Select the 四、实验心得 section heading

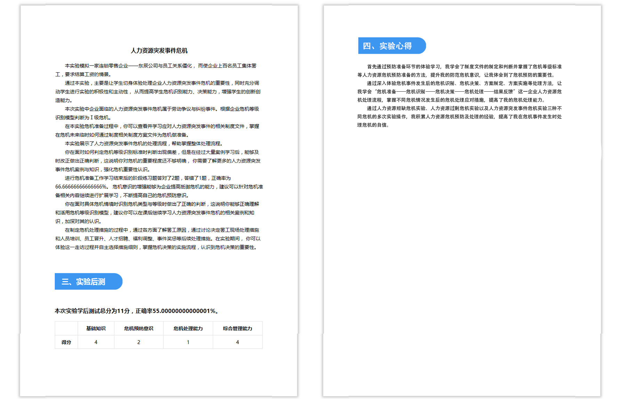(x=387, y=46)
